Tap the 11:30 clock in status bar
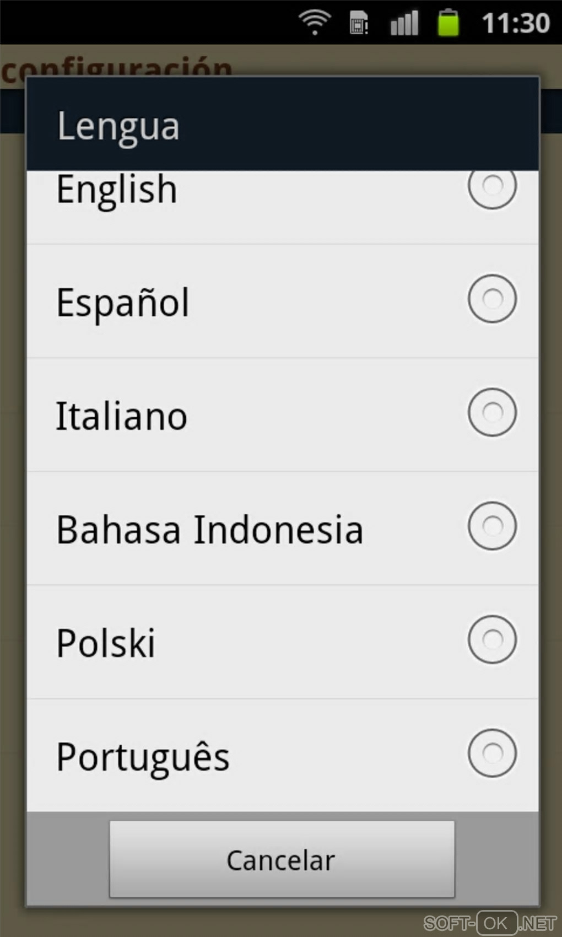The height and width of the screenshot is (937, 562). coord(516,23)
